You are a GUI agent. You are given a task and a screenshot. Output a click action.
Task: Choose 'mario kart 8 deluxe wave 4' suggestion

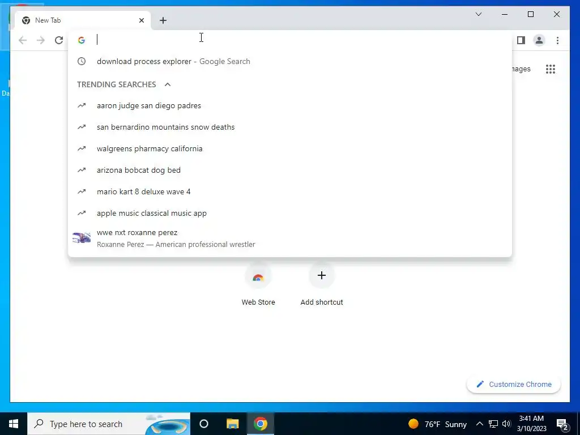pyautogui.click(x=290, y=191)
